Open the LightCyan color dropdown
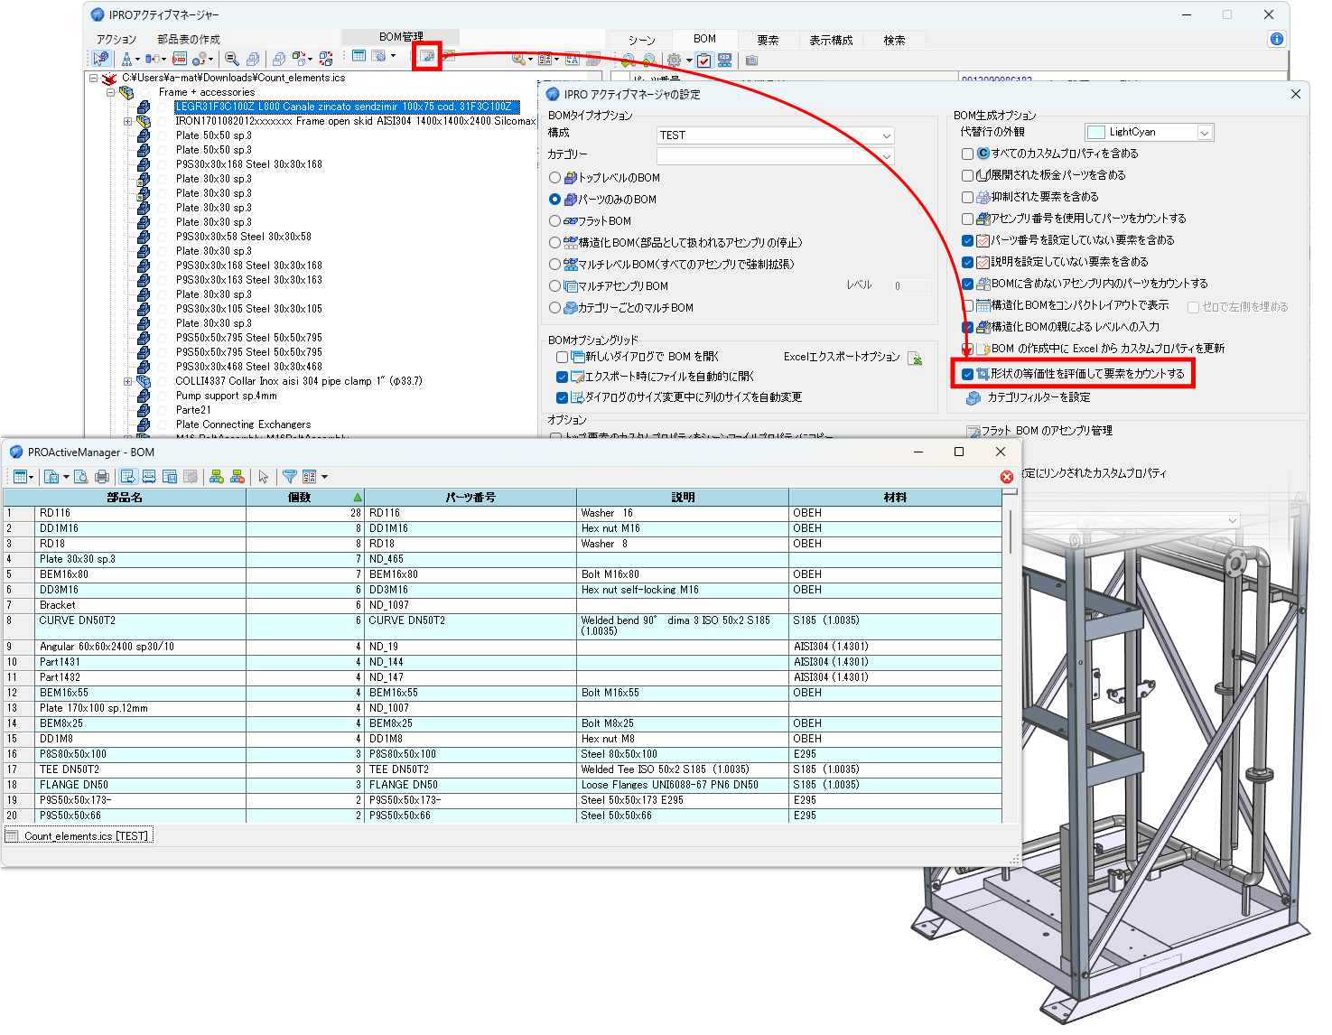The image size is (1332, 1035). point(1149,133)
